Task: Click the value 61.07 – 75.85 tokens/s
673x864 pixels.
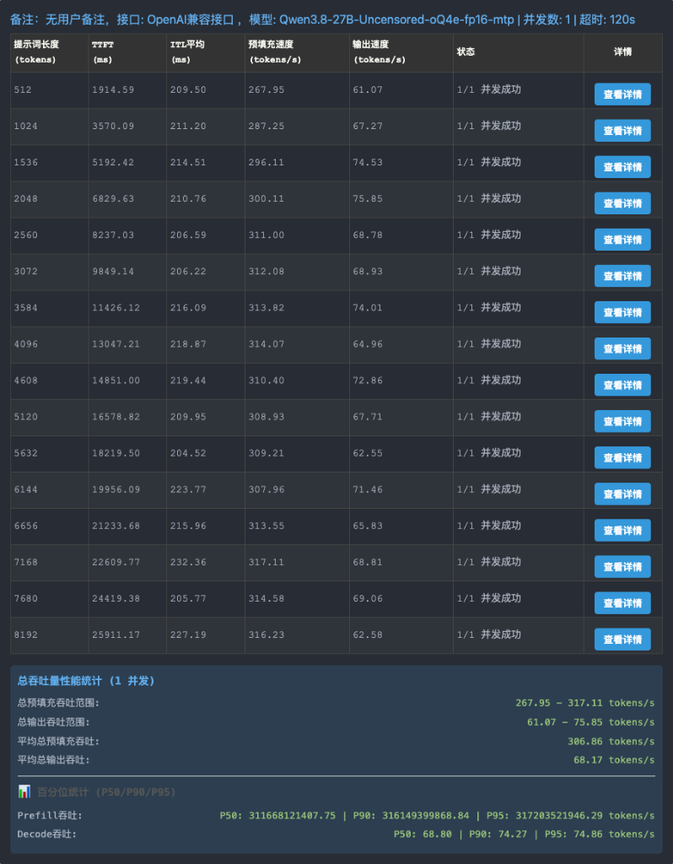Action: tap(590, 722)
